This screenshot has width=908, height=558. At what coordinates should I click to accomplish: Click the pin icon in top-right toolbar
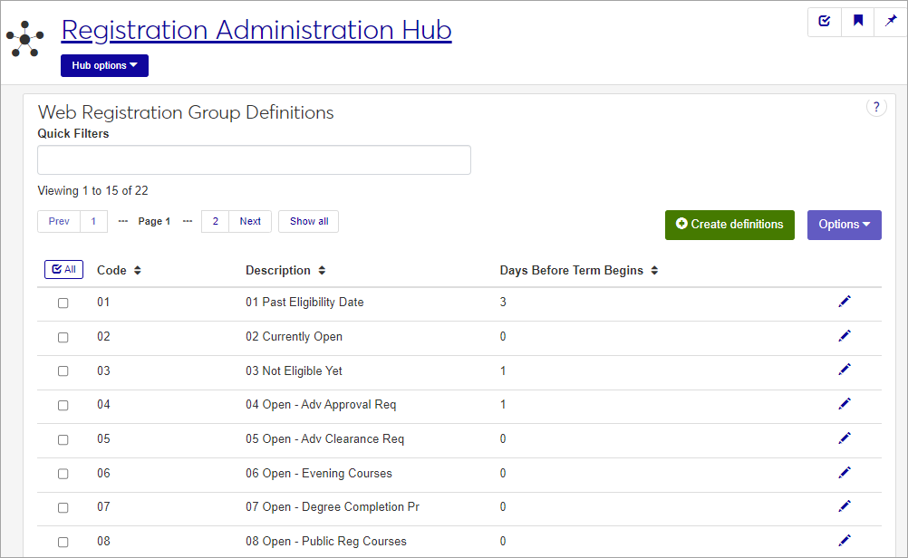point(890,22)
